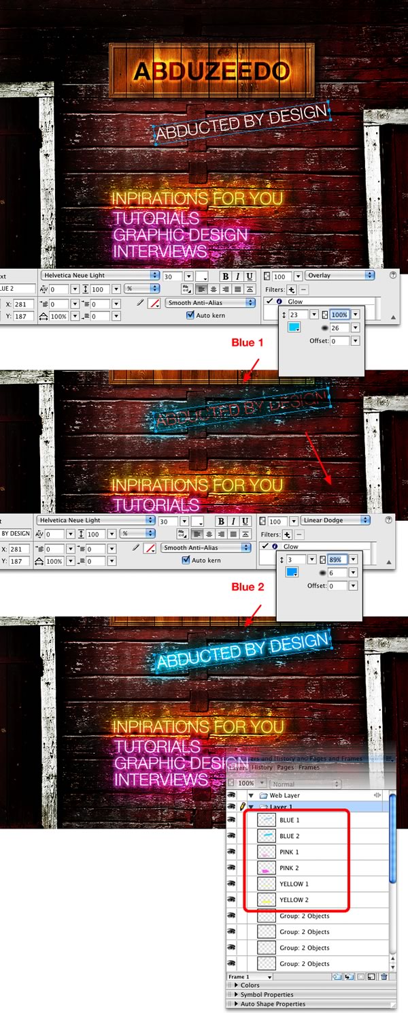Viewport: 408px width, 1026px height.
Task: Click the trash icon in the Layers panel
Action: click(384, 977)
